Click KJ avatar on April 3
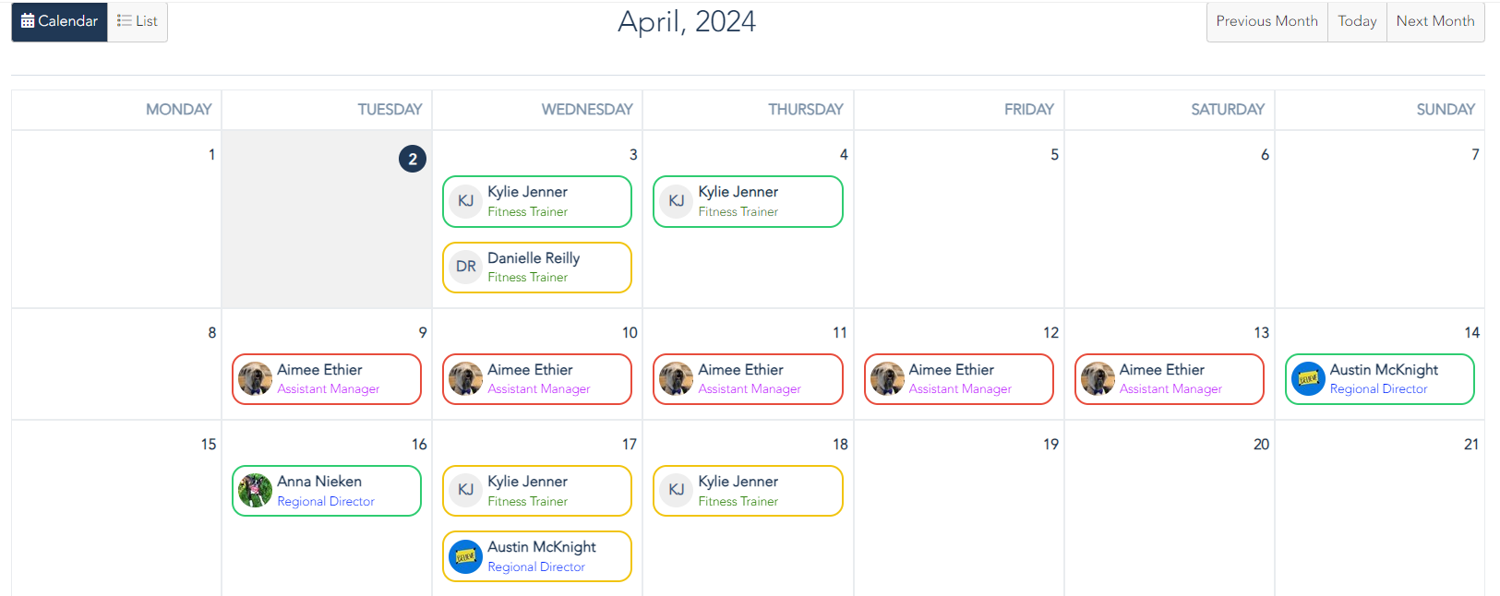1500x596 pixels. 466,201
